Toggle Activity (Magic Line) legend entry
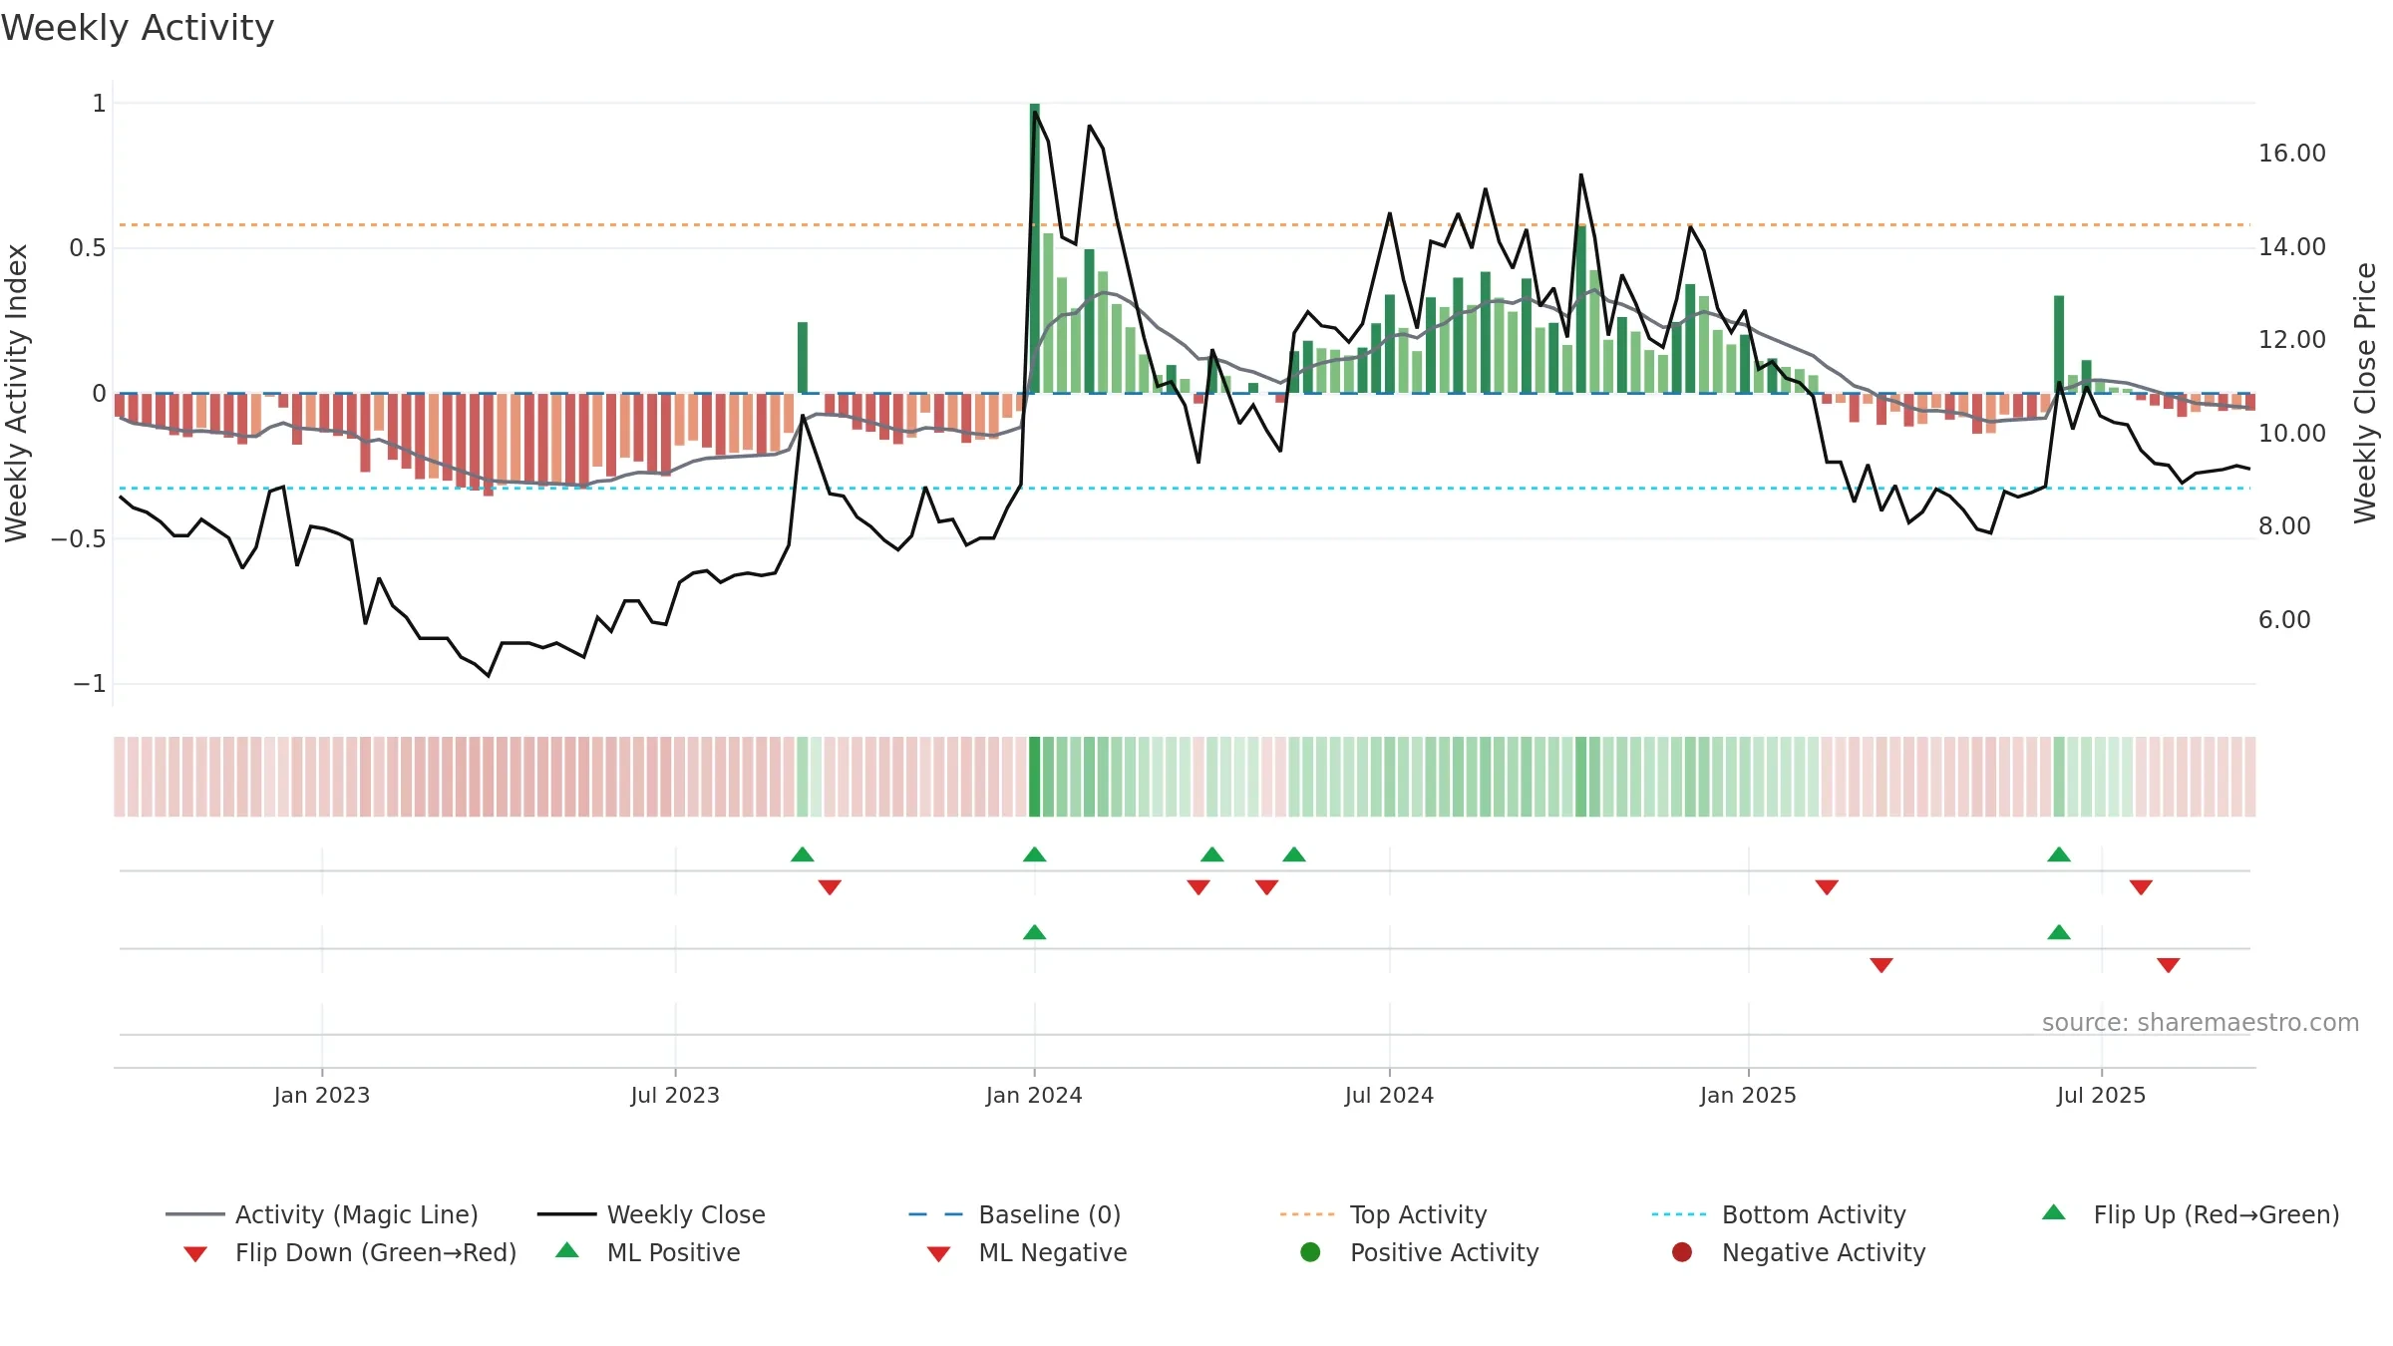 [x=322, y=1214]
